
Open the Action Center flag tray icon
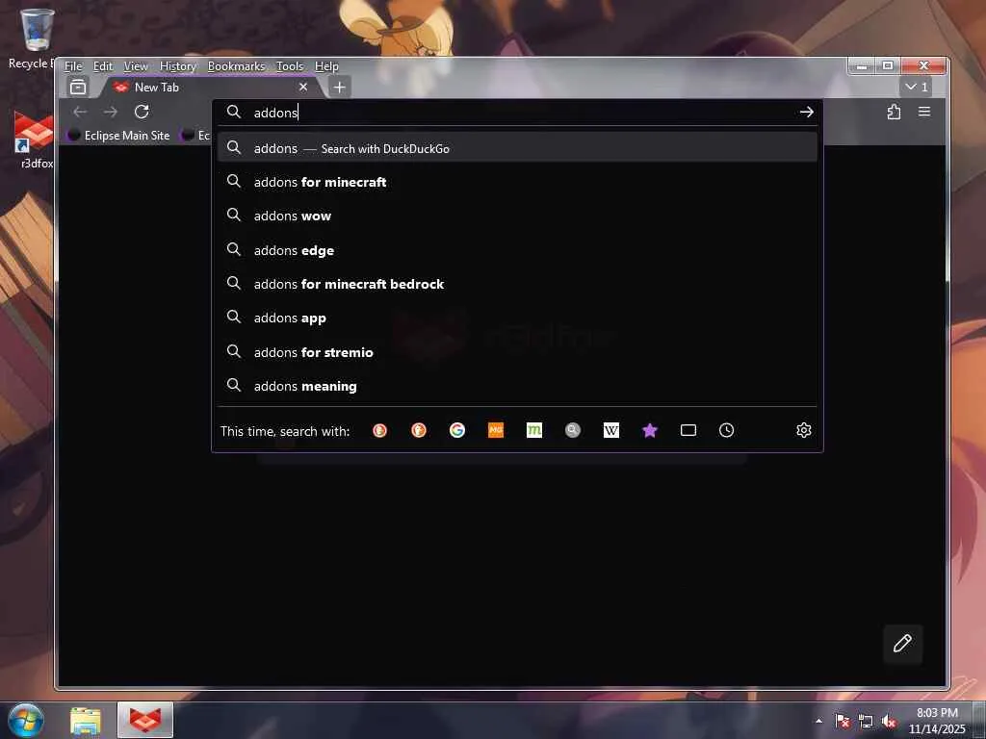(x=843, y=721)
